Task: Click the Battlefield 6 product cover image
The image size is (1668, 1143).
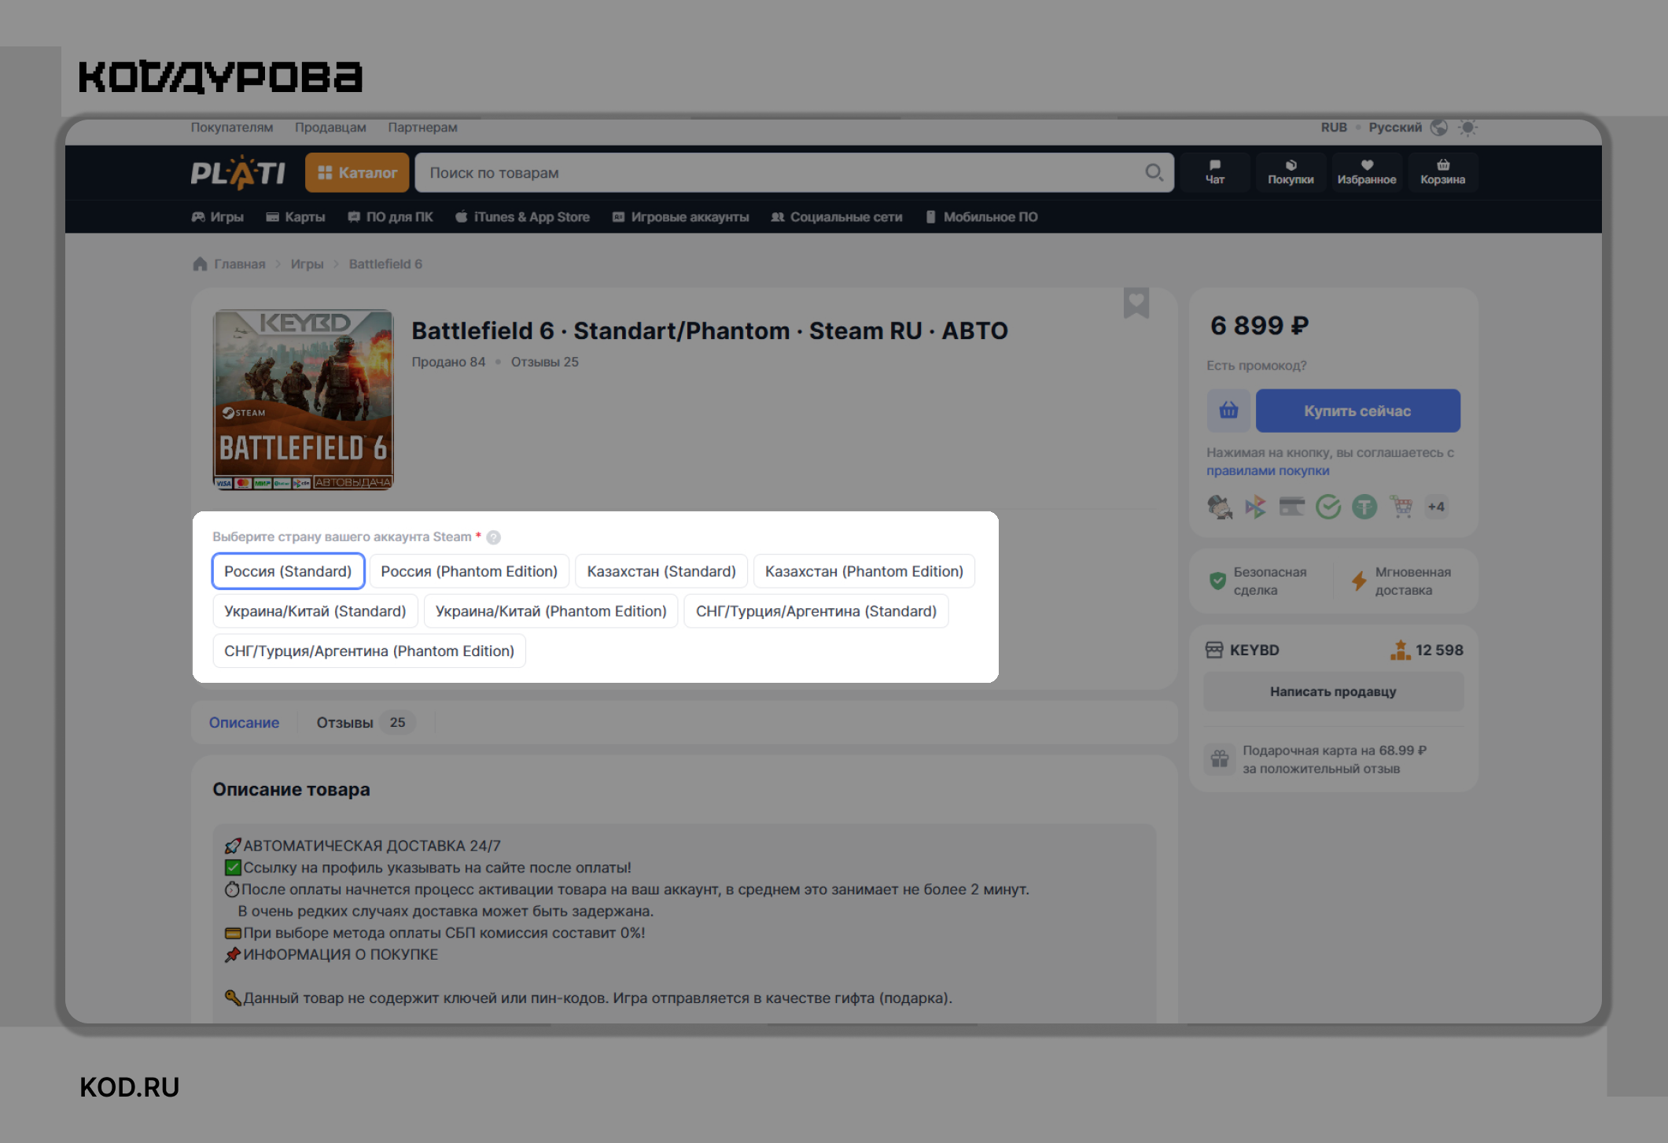Action: (304, 400)
